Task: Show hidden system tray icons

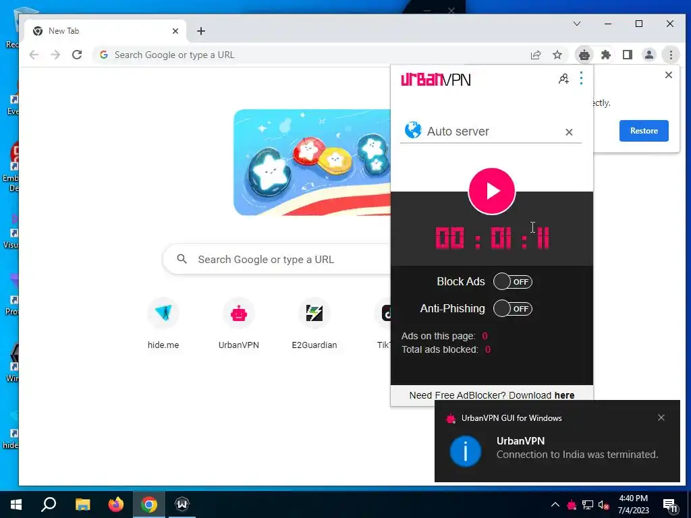Action: (555, 505)
